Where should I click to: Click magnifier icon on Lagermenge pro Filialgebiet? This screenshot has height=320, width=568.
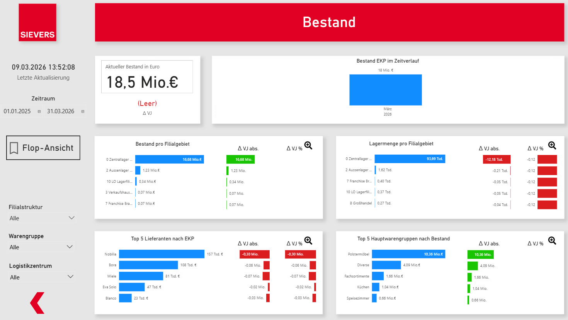click(552, 146)
